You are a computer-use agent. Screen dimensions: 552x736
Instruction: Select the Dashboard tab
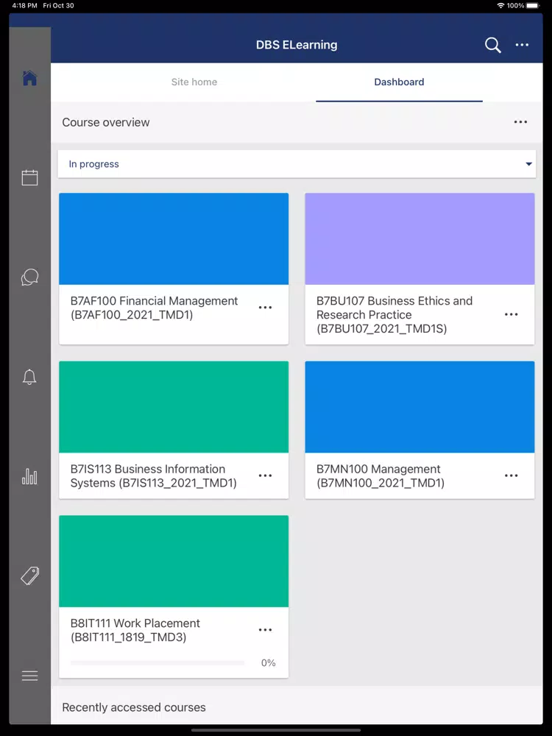(x=399, y=82)
